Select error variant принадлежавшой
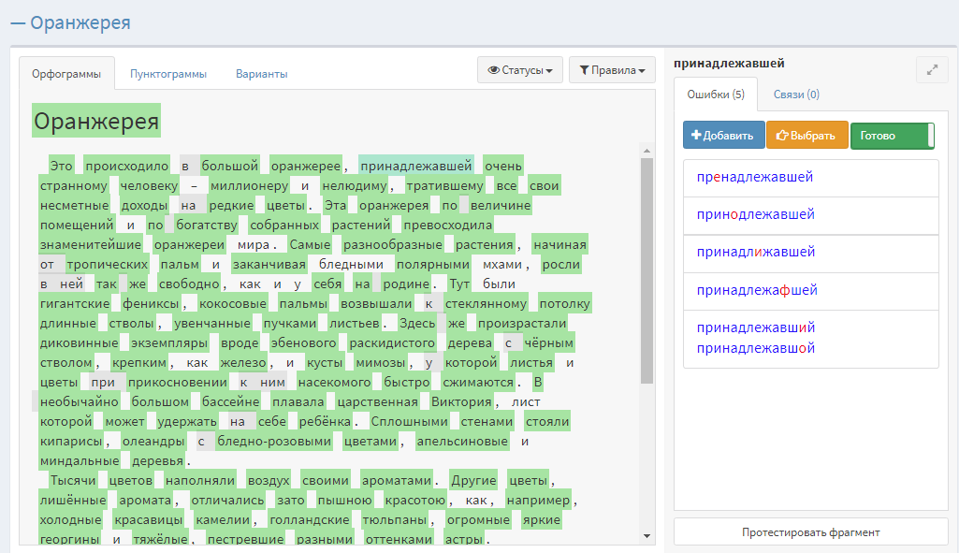The height and width of the screenshot is (553, 959). pyautogui.click(x=756, y=348)
